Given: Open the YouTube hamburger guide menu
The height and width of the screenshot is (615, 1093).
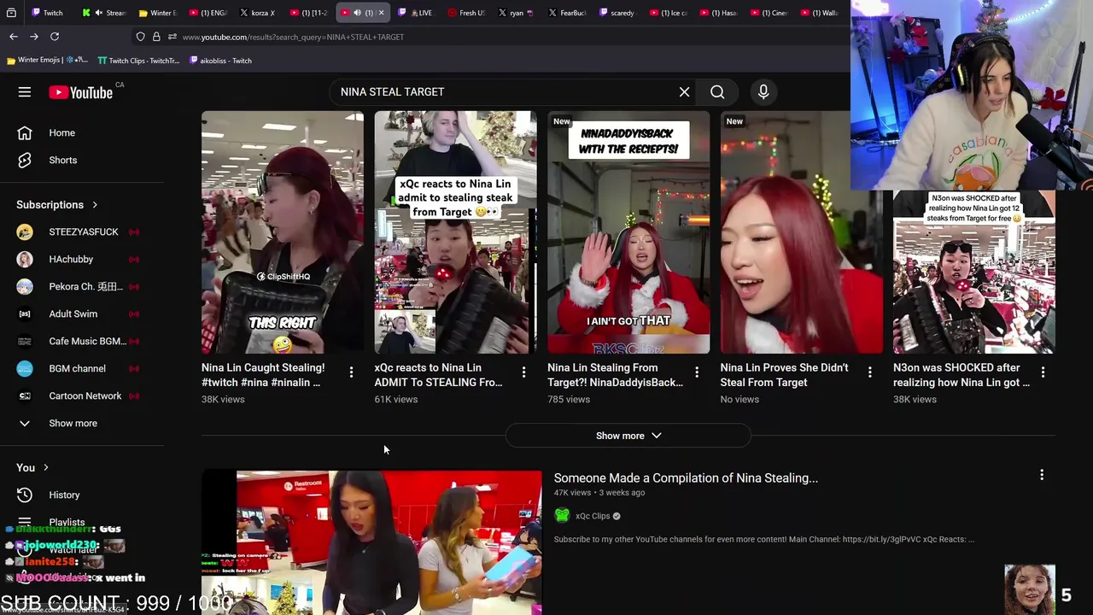Looking at the screenshot, I should click(x=25, y=92).
